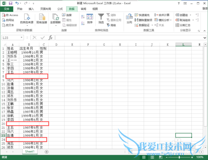Import data from web (自网站)
This screenshot has width=208, height=160.
[8, 20]
